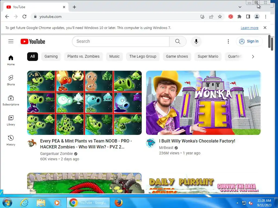Image resolution: width=278 pixels, height=208 pixels.
Task: Click the Wonka factory video thumbnail
Action: (x=203, y=103)
